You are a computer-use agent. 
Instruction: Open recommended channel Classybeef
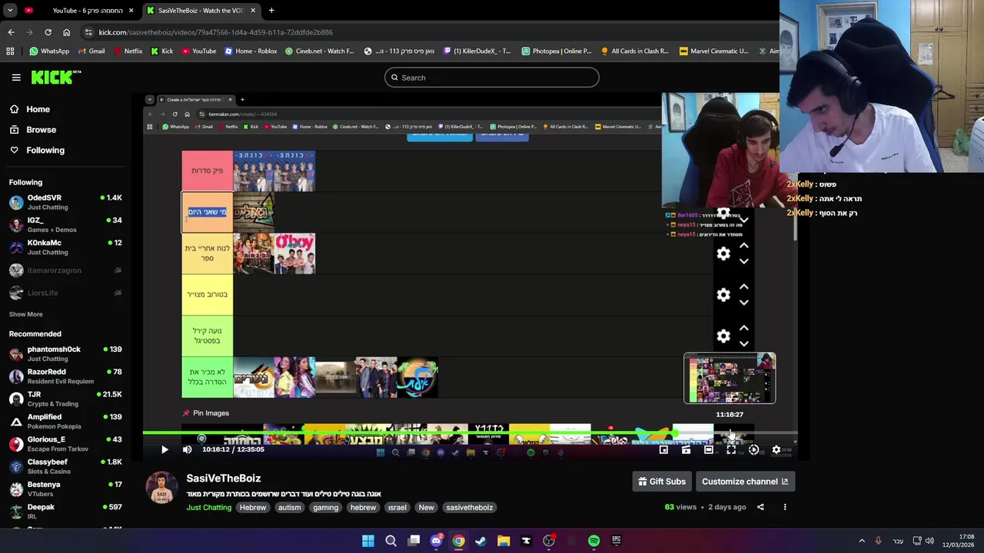click(65, 466)
